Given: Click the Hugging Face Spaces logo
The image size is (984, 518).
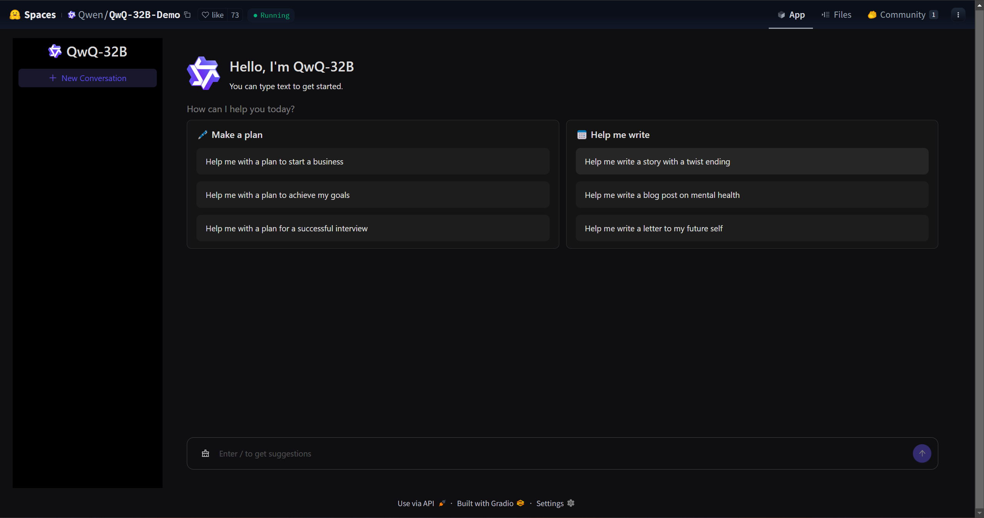Looking at the screenshot, I should pyautogui.click(x=15, y=15).
